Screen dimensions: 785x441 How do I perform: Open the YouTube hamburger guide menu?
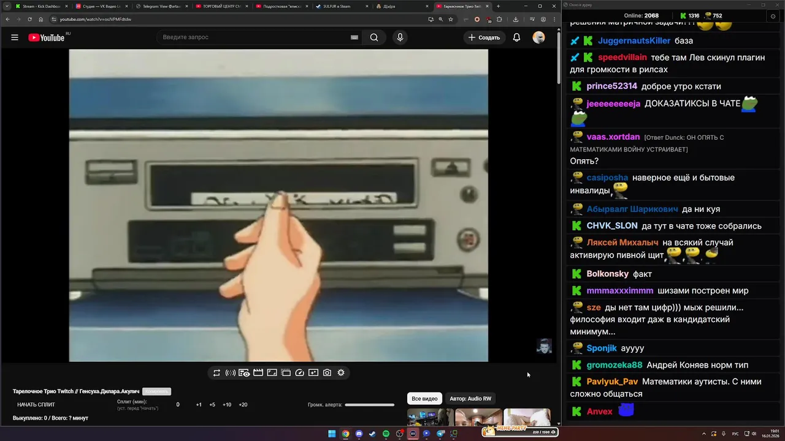(x=15, y=37)
